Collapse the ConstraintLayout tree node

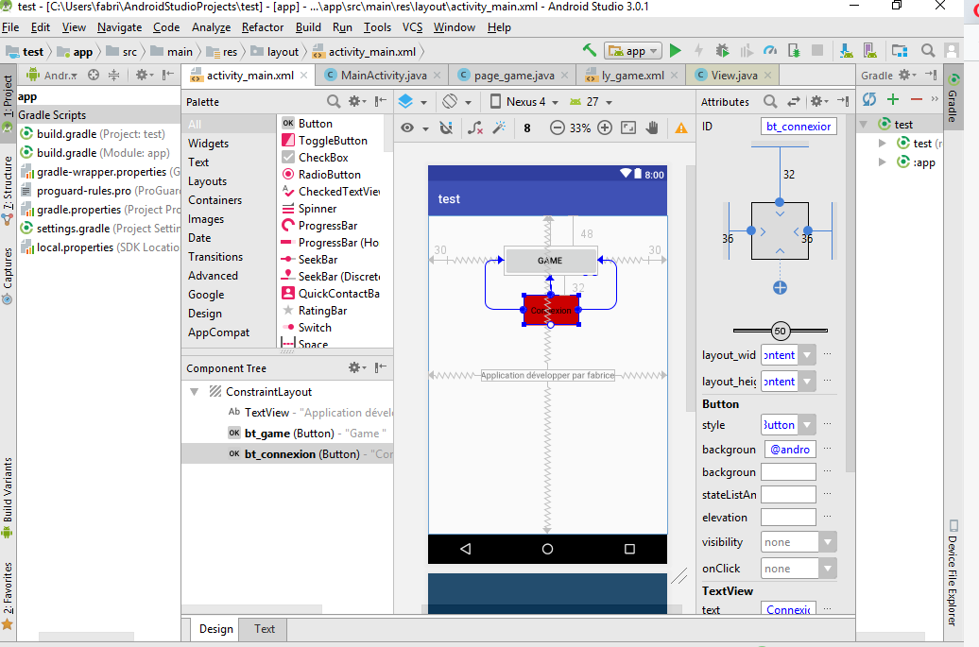195,392
